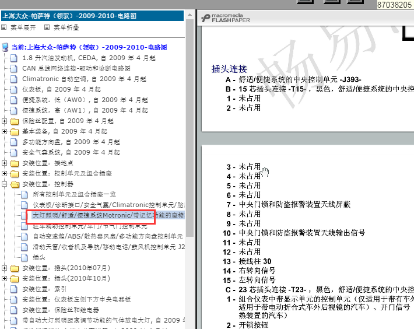Click the 插头连接 heading in document
The image size is (414, 329).
229,69
